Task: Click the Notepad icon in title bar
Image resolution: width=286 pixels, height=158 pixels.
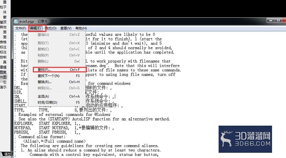Action: click(x=16, y=21)
